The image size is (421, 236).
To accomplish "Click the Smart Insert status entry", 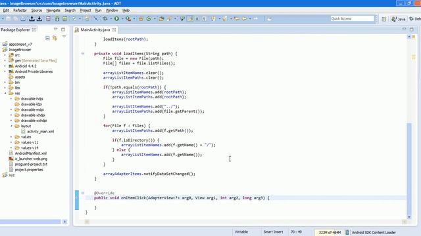I will point(273,232).
